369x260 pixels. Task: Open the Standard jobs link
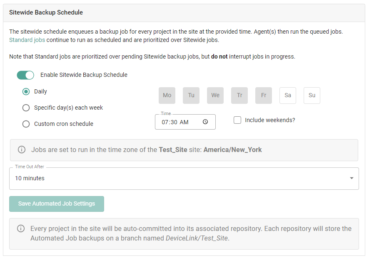(x=27, y=40)
